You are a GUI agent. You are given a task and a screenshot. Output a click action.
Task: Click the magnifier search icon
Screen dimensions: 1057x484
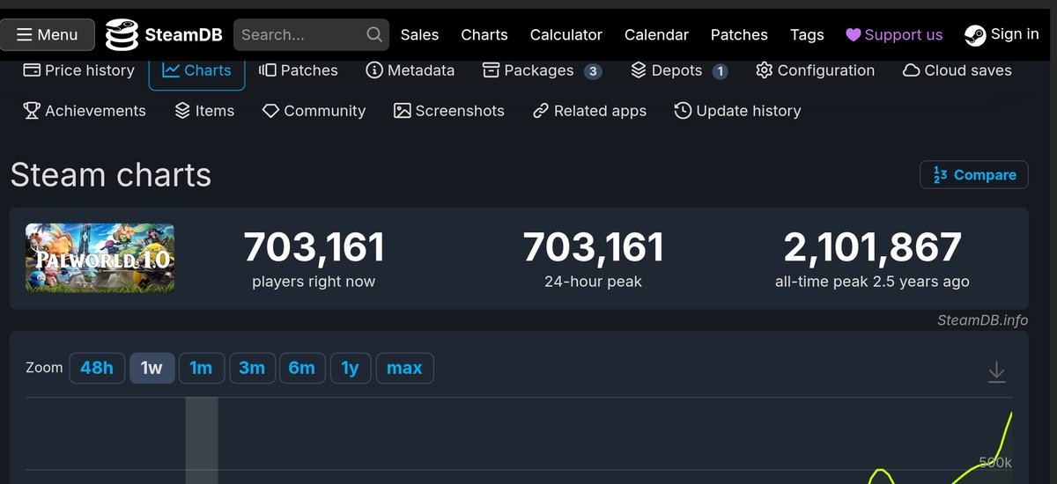tap(374, 34)
